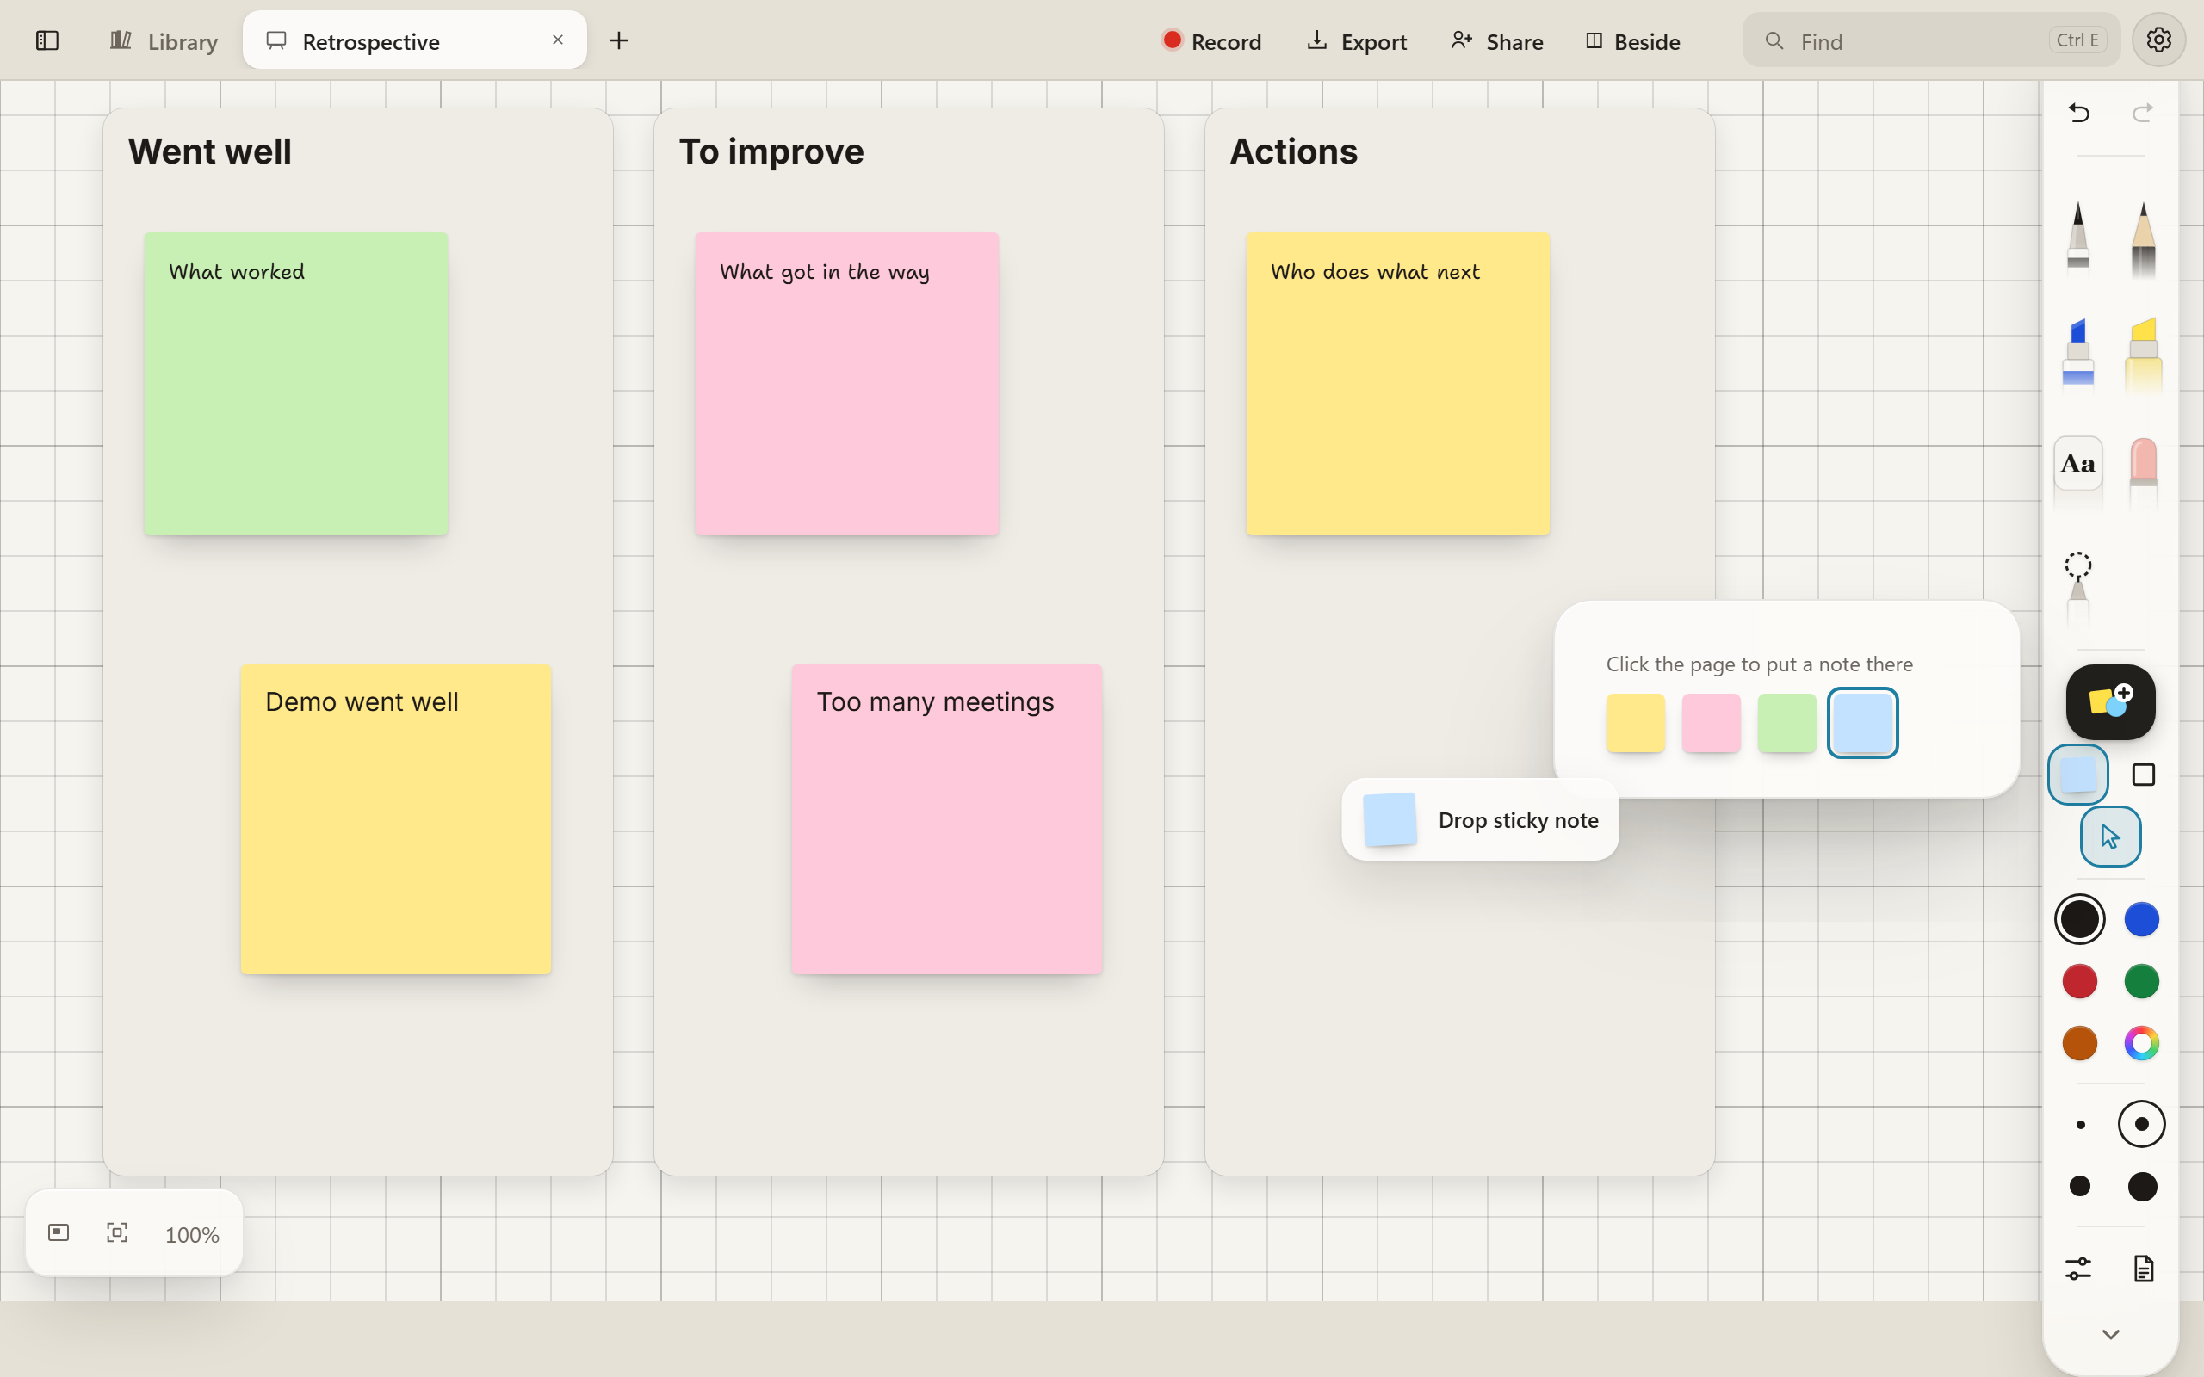Screen dimensions: 2204x1377
Task: Click the 'Actions' column heading
Action: tap(1293, 151)
